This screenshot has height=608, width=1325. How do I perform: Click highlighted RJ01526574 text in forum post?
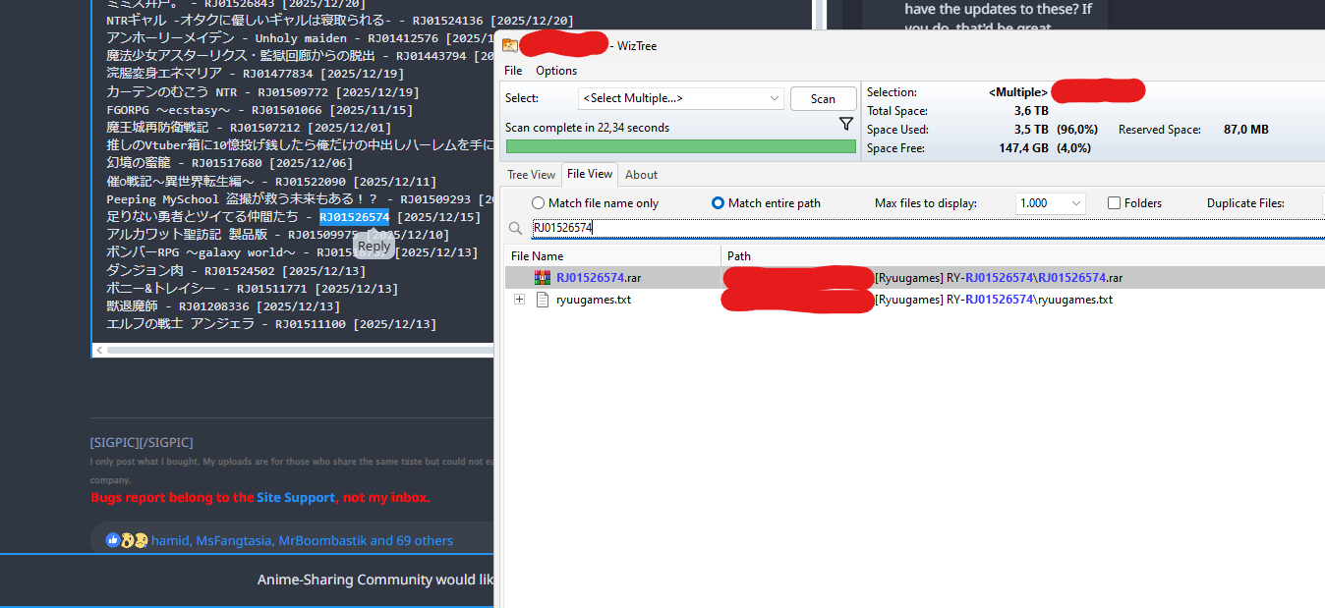354,217
